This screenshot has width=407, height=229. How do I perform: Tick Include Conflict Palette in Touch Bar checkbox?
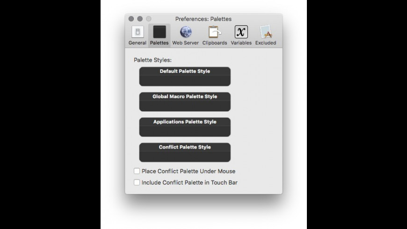tap(137, 182)
